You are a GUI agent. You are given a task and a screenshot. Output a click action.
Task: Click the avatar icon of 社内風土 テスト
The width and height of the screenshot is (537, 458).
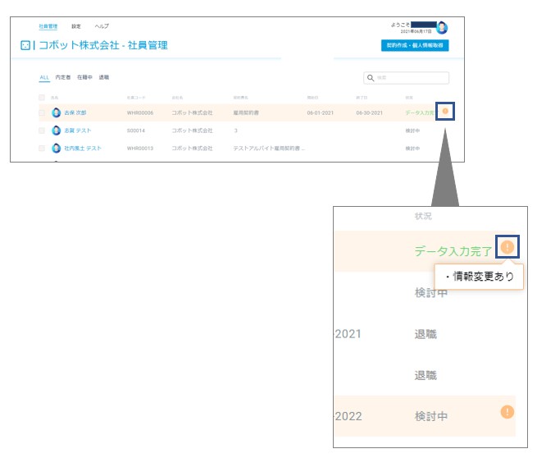click(x=57, y=148)
